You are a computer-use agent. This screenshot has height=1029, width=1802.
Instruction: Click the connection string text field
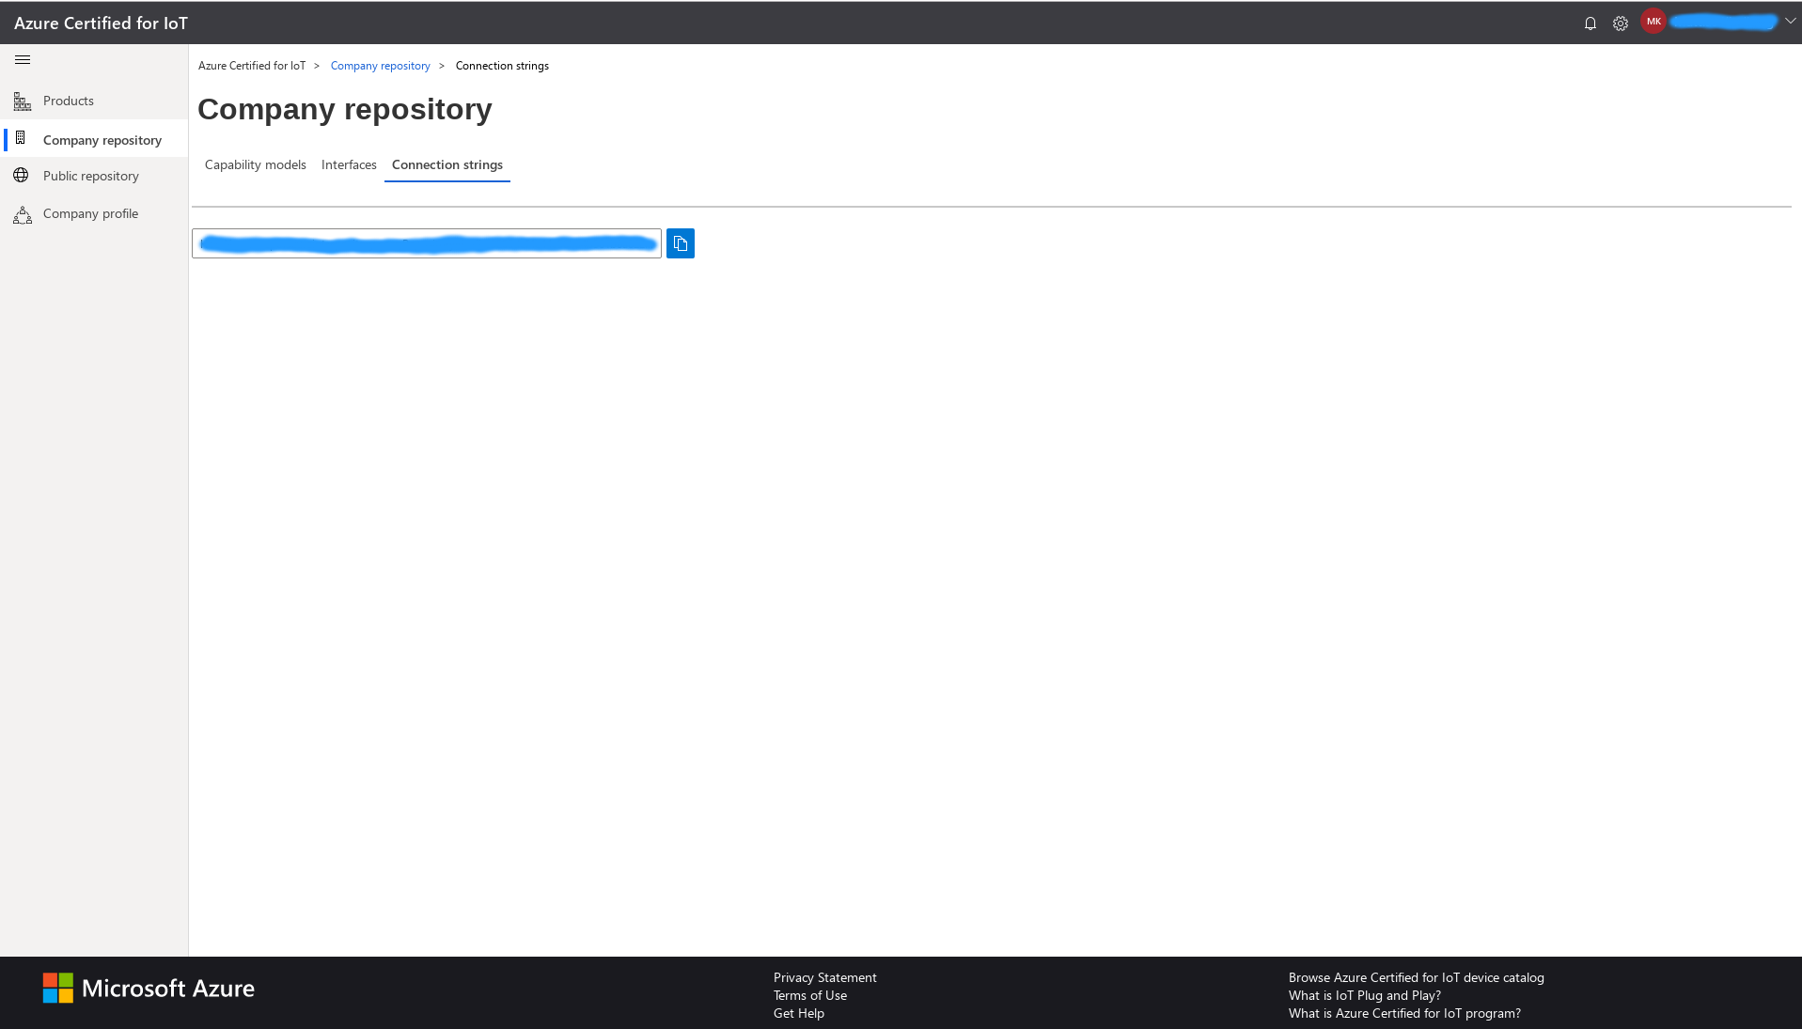pos(427,243)
